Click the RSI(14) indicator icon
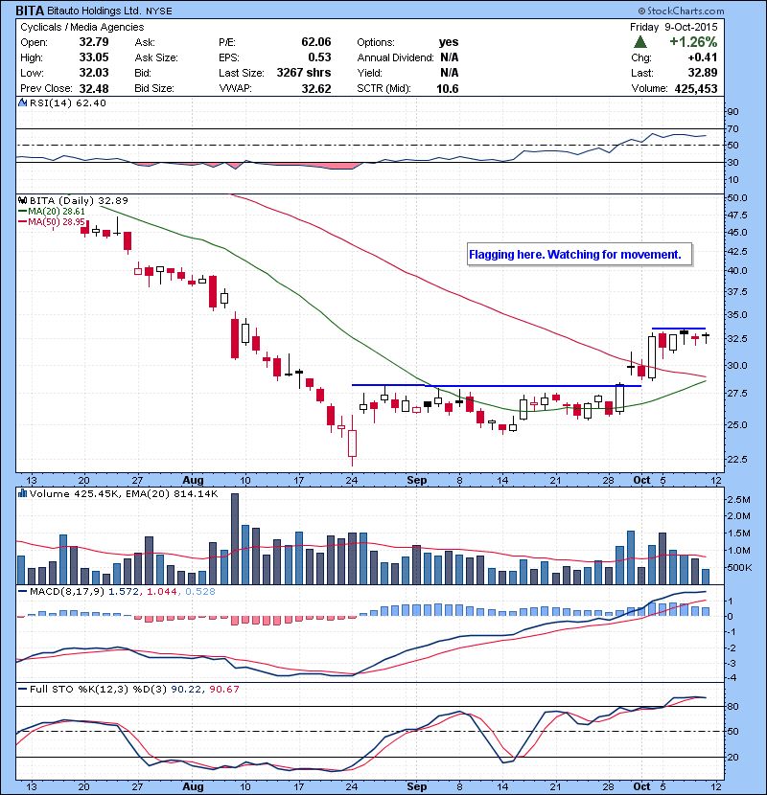This screenshot has height=795, width=767. pyautogui.click(x=22, y=102)
